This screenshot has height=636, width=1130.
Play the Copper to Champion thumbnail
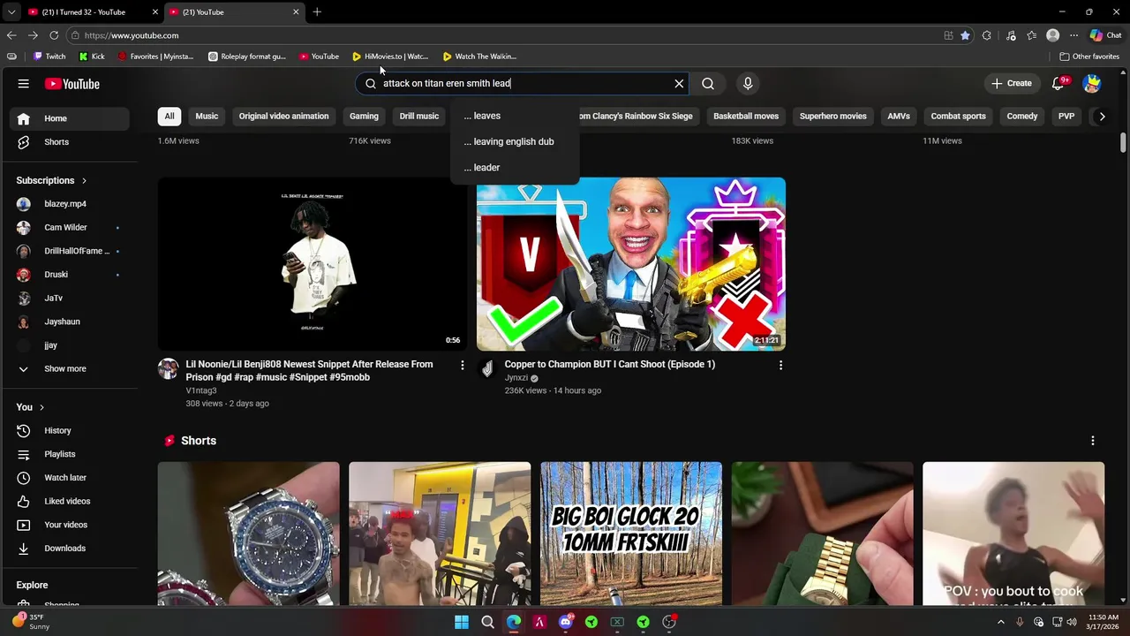pos(631,264)
